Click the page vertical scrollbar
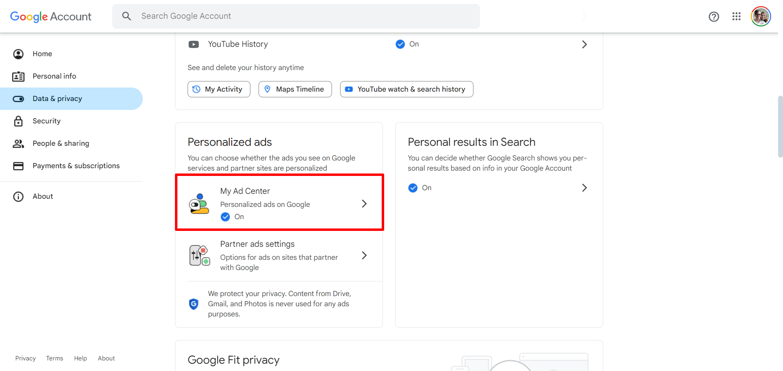The image size is (783, 371). [x=781, y=127]
